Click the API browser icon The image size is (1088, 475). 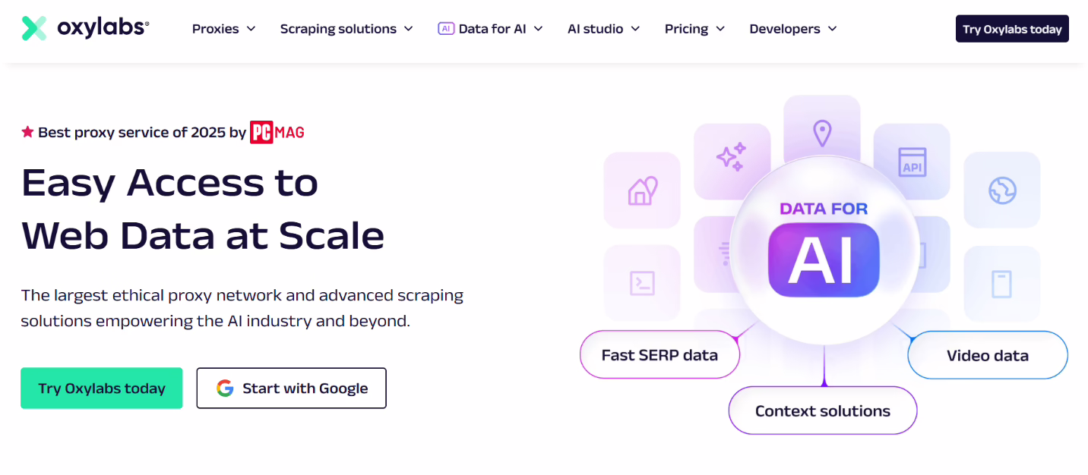(x=911, y=162)
